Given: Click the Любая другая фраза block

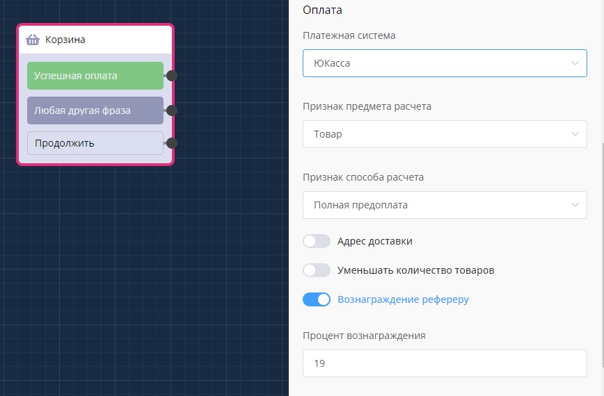Looking at the screenshot, I should [95, 110].
